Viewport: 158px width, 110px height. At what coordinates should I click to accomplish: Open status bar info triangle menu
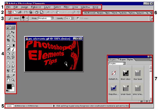tap(54, 106)
